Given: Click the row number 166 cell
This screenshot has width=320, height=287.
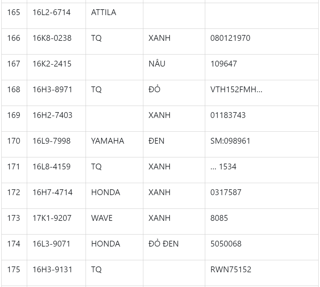Looking at the screenshot, I should click(x=13, y=38).
